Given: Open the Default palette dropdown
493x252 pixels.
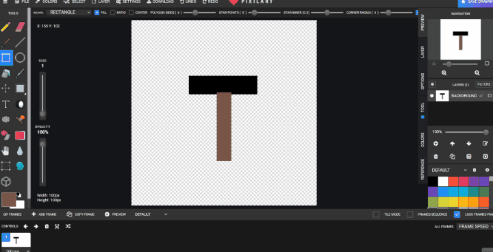Looking at the screenshot, I should (449, 171).
